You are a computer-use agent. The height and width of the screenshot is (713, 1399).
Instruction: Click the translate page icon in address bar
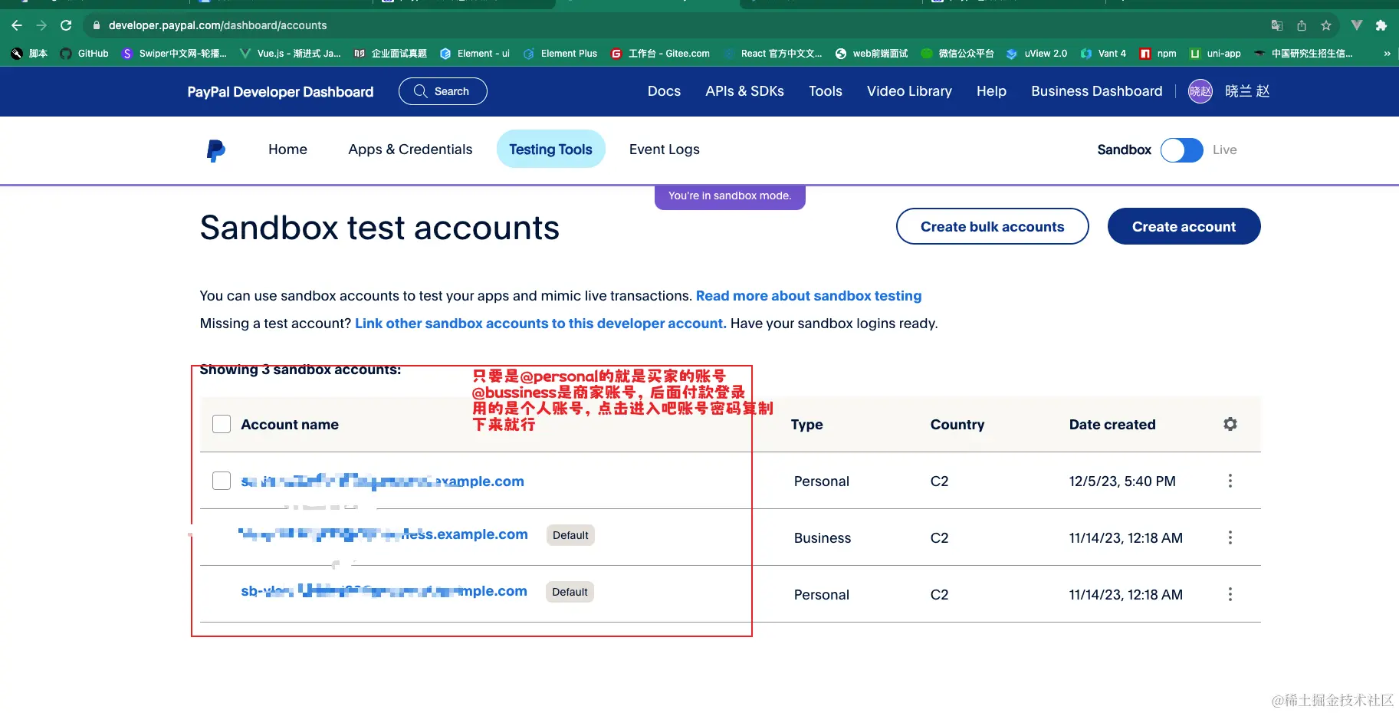coord(1277,25)
